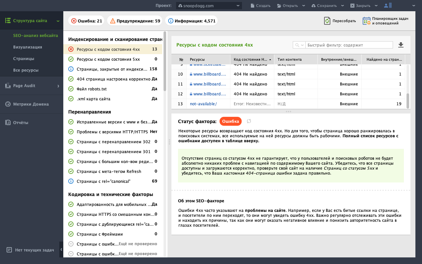This screenshot has height=264, width=422.
Task: Sort by Внутренние/внеш... column header
Action: click(x=340, y=59)
